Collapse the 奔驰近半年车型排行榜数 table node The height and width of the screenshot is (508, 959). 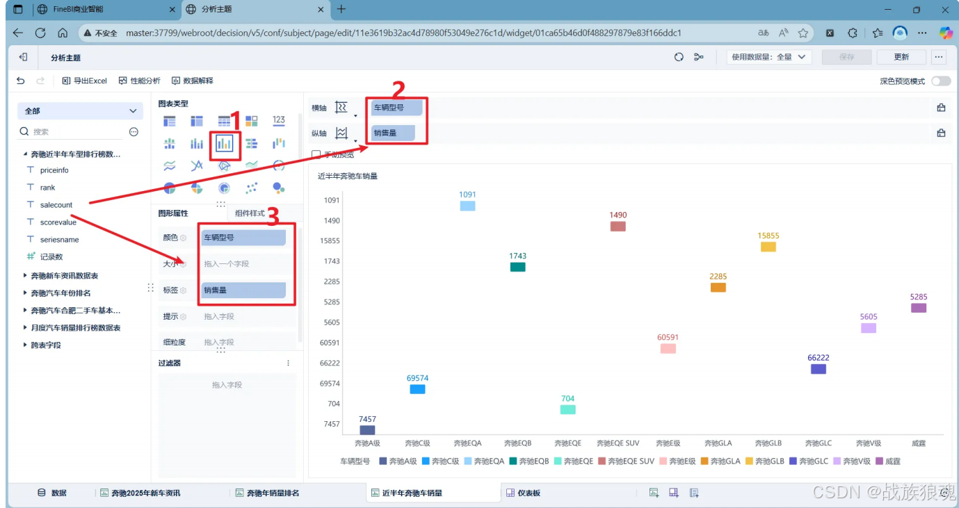[26, 154]
